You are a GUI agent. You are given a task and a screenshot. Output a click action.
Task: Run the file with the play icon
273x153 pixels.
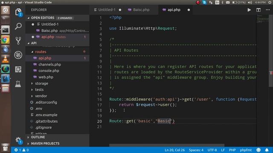(x=249, y=10)
